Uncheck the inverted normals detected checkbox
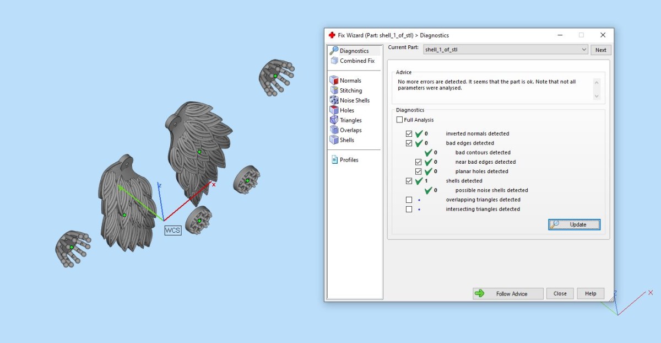The image size is (661, 343). tap(409, 133)
